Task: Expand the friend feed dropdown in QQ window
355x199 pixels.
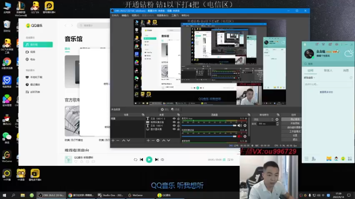Action: pyautogui.click(x=309, y=78)
